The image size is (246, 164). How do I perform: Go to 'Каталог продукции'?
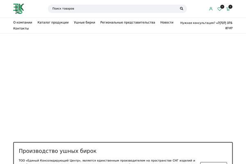point(53,23)
